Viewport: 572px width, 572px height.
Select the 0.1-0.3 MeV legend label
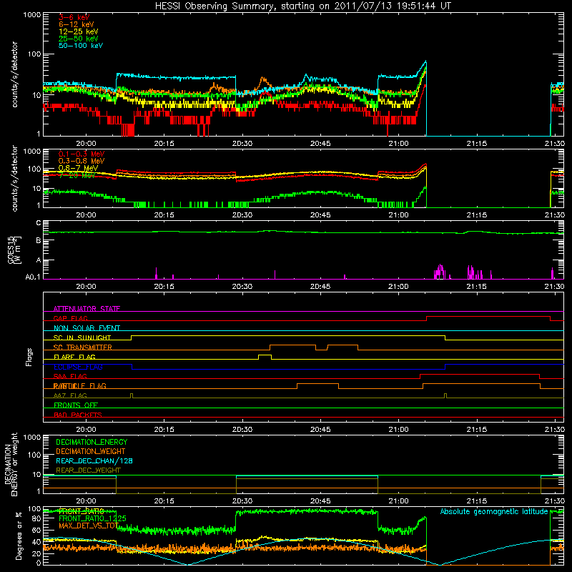[82, 154]
